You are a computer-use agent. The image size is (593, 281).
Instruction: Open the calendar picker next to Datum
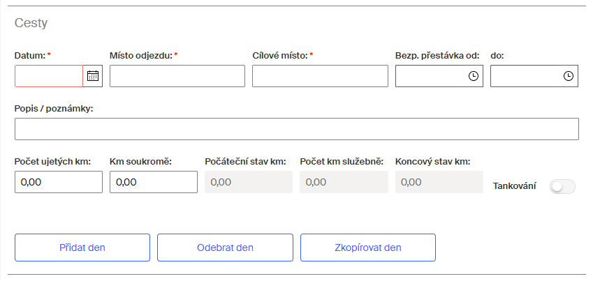click(x=93, y=76)
